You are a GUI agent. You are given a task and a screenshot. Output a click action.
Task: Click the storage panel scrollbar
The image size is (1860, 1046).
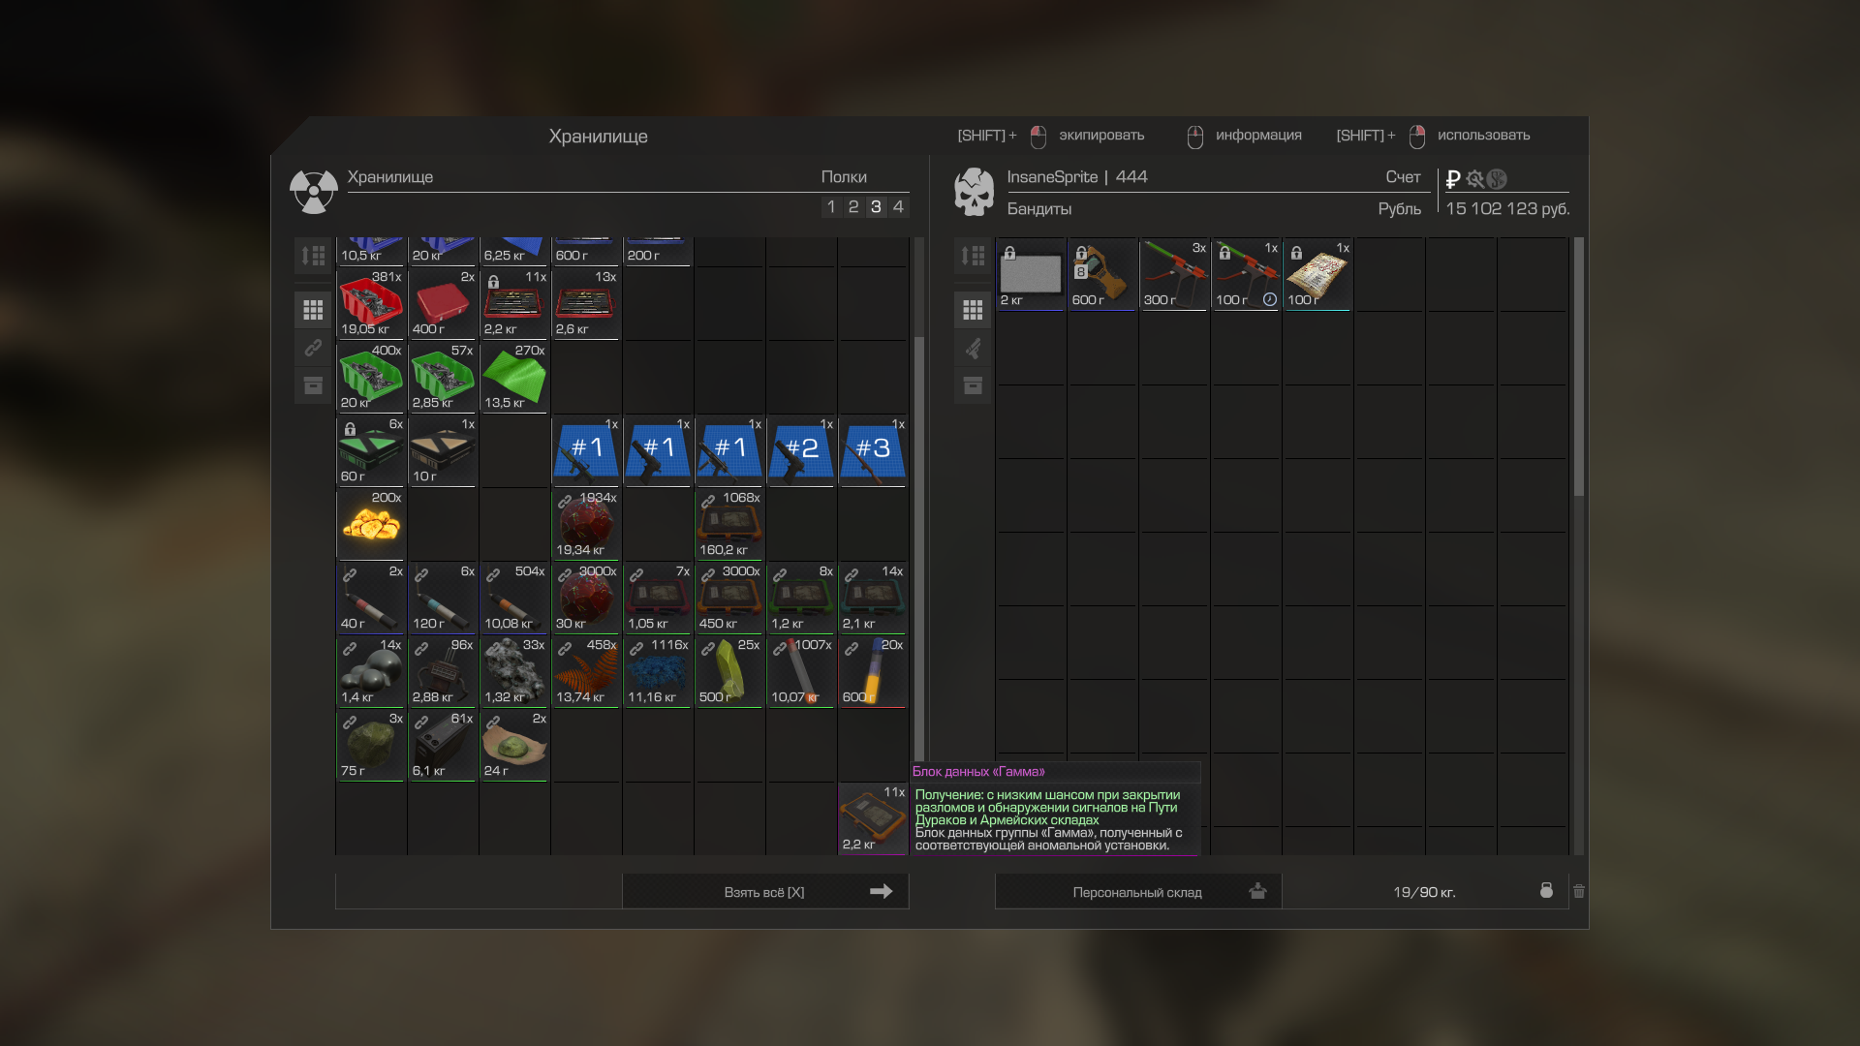click(x=919, y=548)
